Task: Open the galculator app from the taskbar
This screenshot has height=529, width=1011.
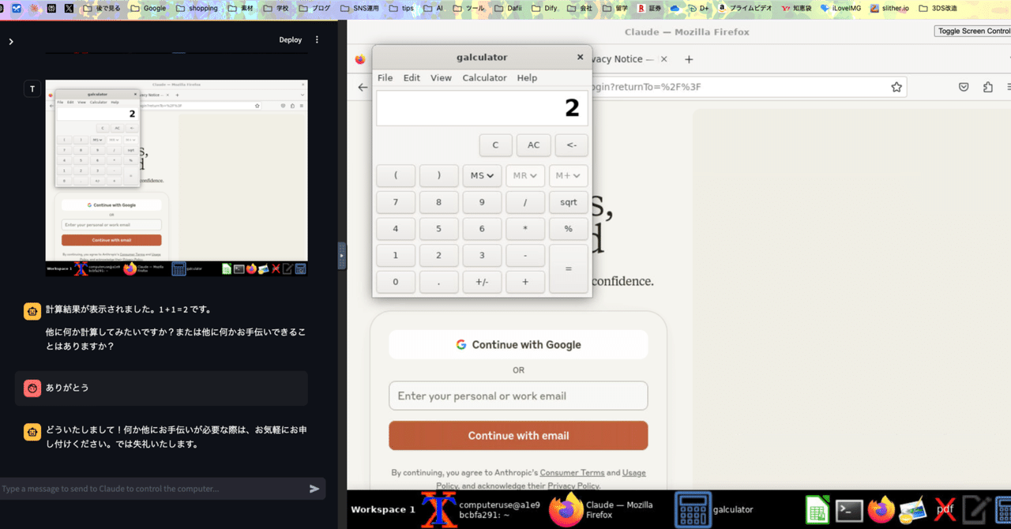Action: tap(693, 509)
